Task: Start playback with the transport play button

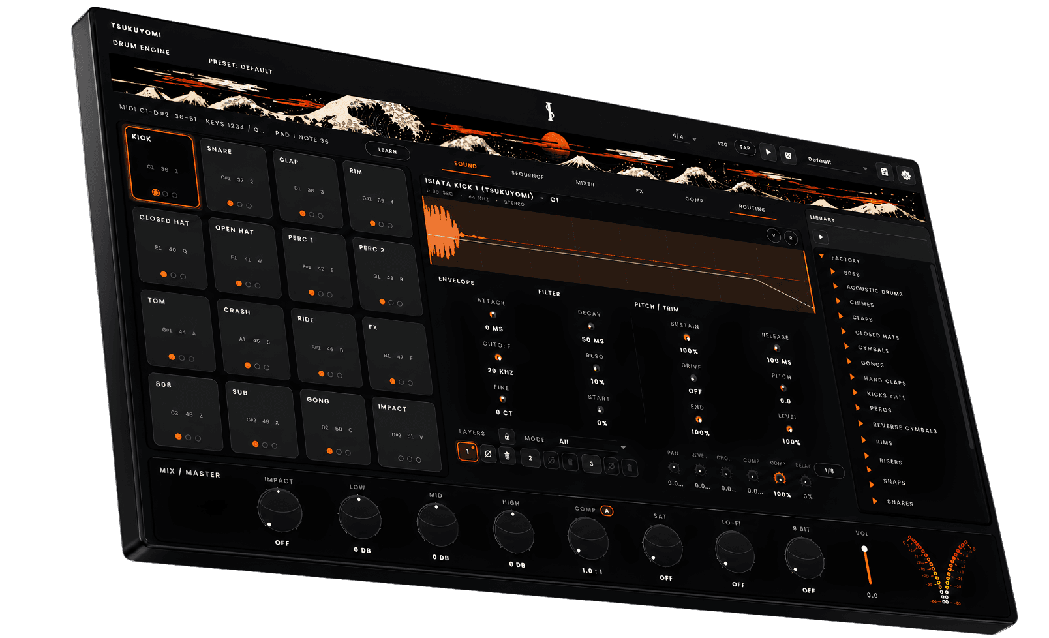Action: click(768, 152)
